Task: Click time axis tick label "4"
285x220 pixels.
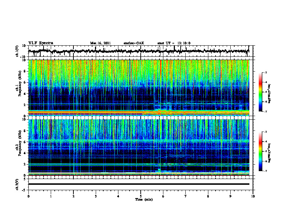Action: 118,196
